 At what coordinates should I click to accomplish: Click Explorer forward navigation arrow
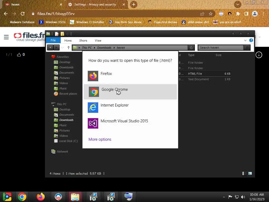point(56,47)
